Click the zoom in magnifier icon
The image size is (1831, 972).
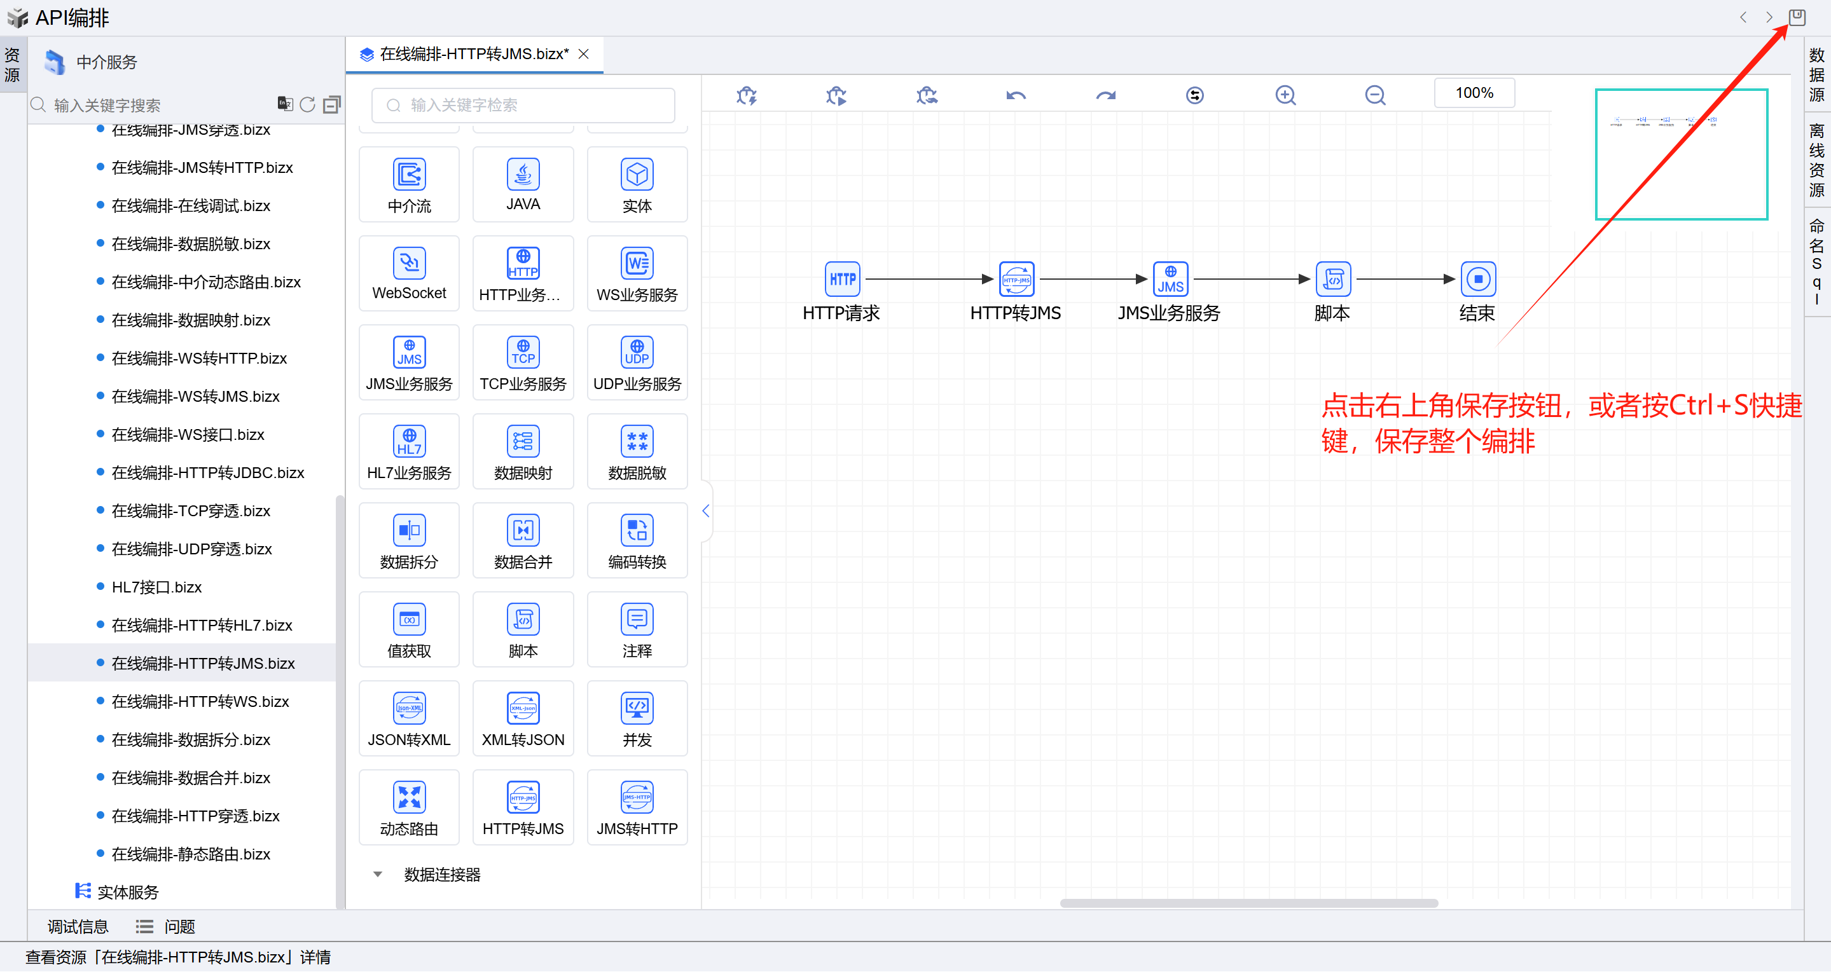click(x=1285, y=95)
